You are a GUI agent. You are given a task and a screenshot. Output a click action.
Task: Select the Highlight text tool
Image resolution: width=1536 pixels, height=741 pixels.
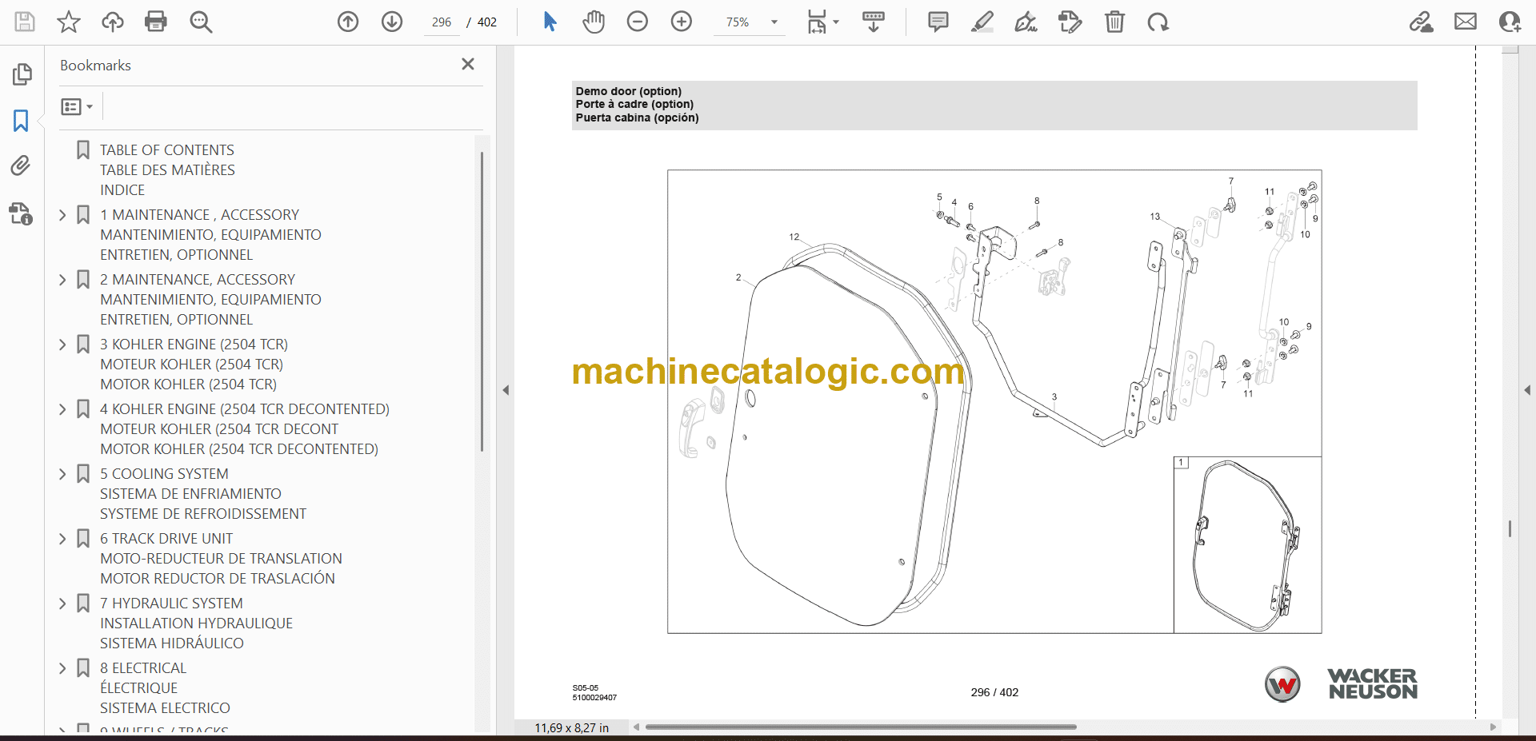[982, 22]
